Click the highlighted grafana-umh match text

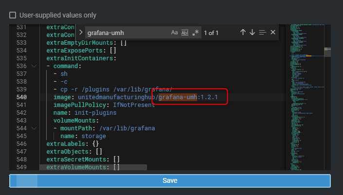pos(178,97)
